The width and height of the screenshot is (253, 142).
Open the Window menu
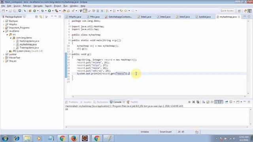74,6
